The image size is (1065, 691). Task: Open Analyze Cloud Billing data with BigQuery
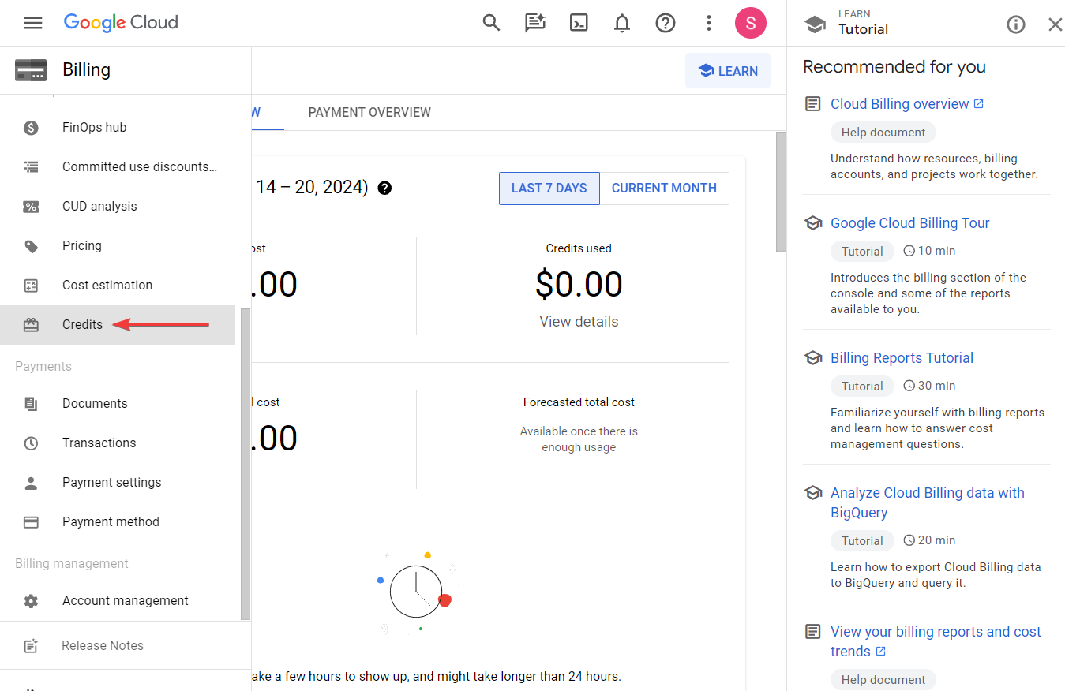click(x=928, y=502)
